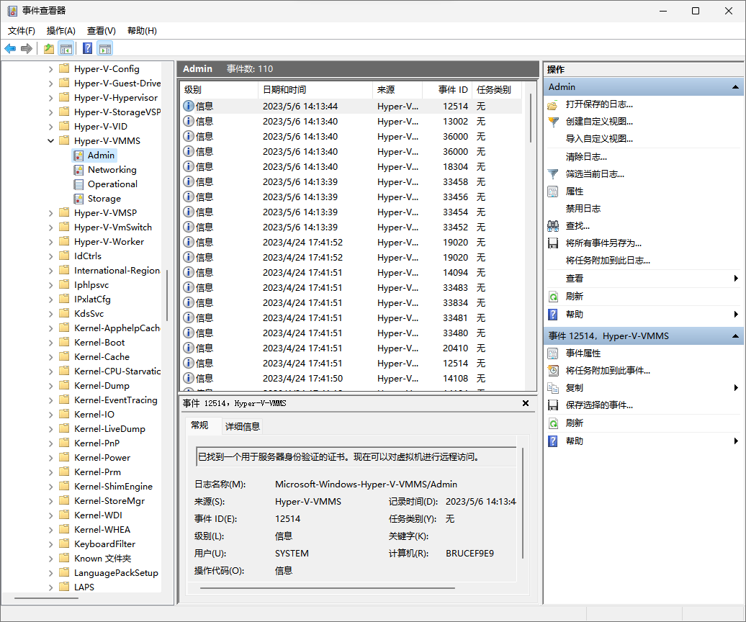Sort by 事件 ID column header
The height and width of the screenshot is (622, 746).
tap(446, 90)
